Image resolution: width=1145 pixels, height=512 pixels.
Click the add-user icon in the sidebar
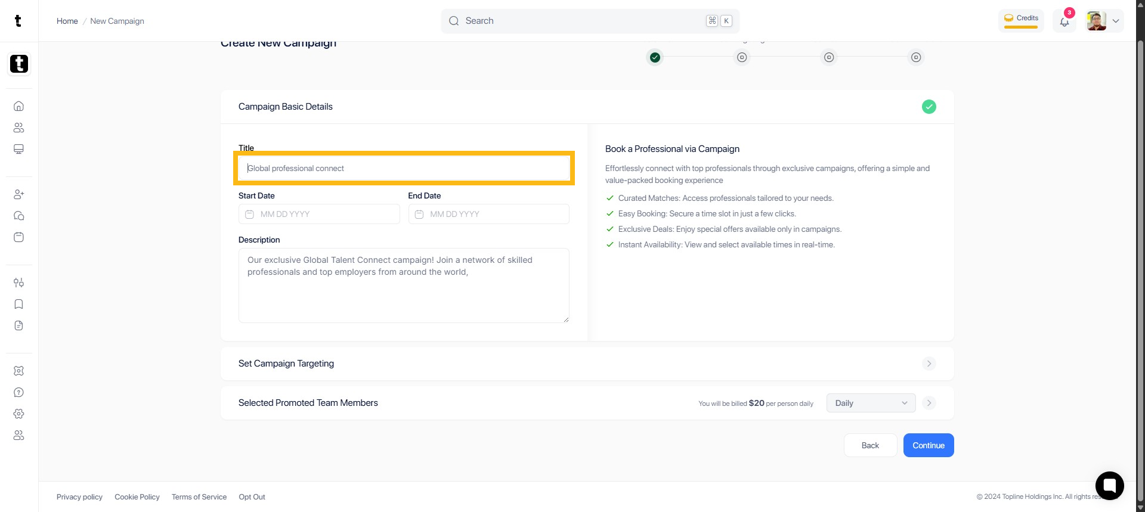(x=19, y=194)
